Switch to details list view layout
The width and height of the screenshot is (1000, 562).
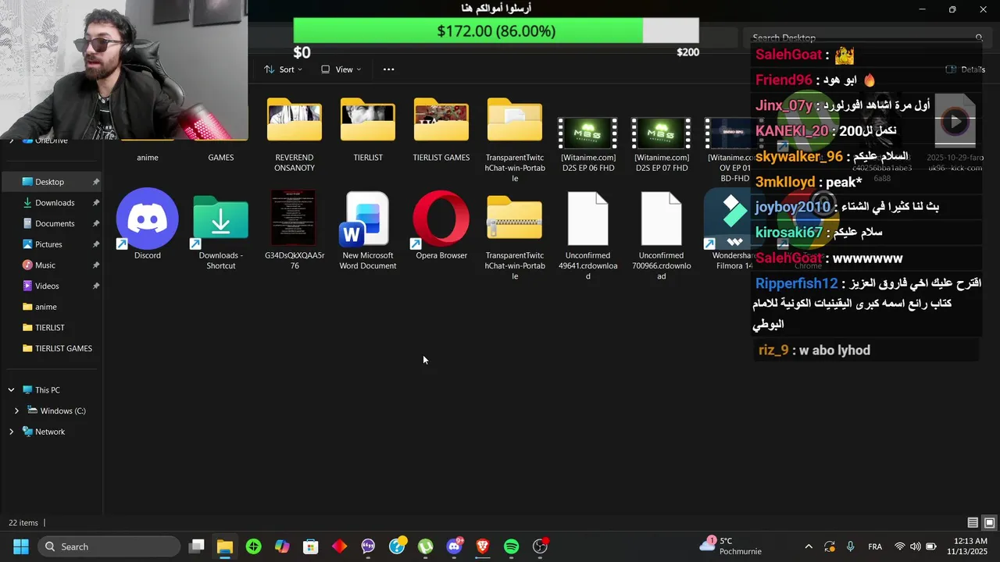pyautogui.click(x=973, y=523)
